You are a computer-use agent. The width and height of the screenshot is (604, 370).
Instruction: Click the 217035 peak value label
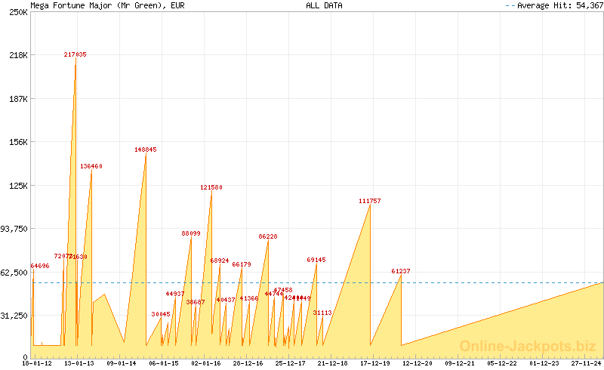coord(75,54)
